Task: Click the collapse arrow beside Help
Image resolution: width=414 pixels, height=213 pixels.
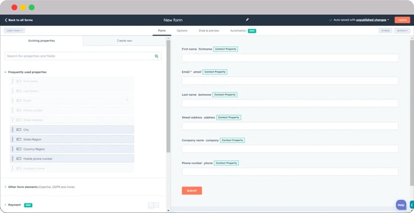Action: [x=412, y=205]
